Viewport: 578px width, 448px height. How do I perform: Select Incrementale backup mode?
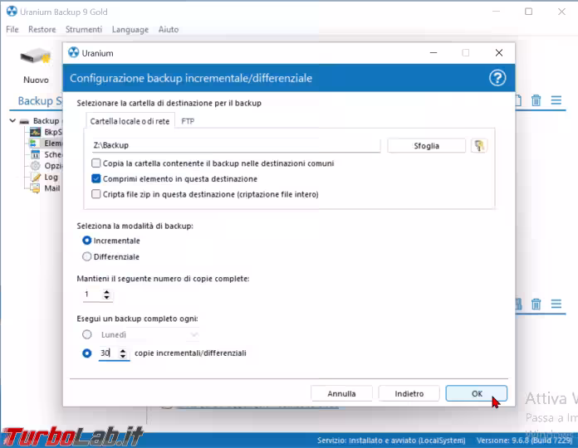coord(86,241)
